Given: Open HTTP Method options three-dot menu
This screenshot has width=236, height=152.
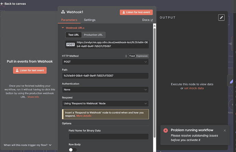Looking at the screenshot, I should click(126, 56).
